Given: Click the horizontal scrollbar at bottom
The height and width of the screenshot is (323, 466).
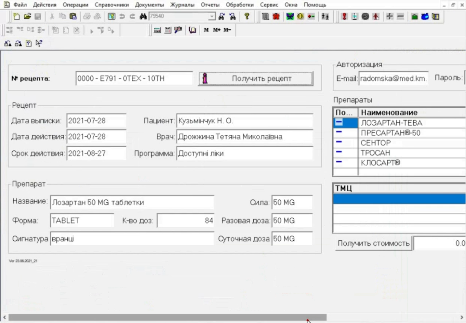Looking at the screenshot, I should [167, 317].
